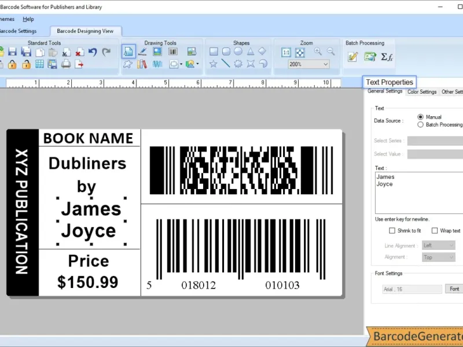Viewport: 463px width, 347px height.
Task: Click the Fit to window icon
Action: point(300,53)
